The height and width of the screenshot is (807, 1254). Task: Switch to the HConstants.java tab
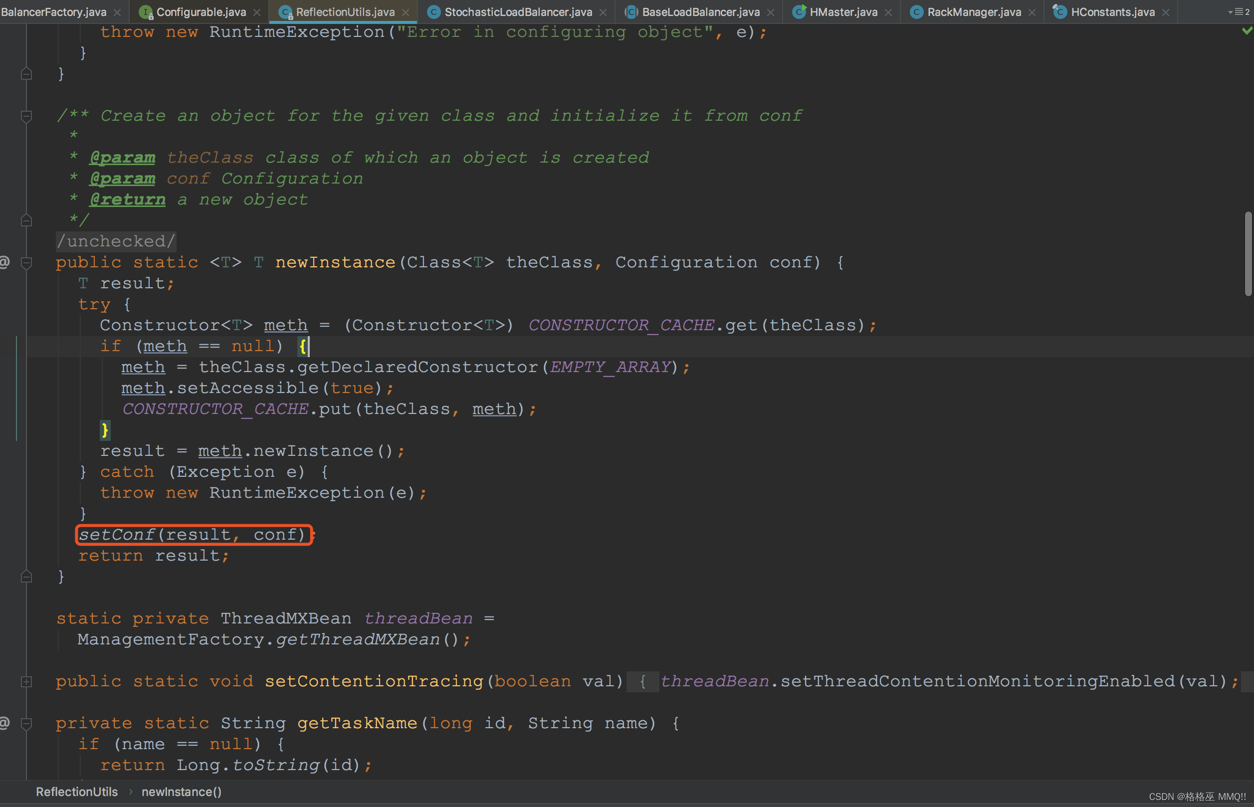pyautogui.click(x=1112, y=11)
